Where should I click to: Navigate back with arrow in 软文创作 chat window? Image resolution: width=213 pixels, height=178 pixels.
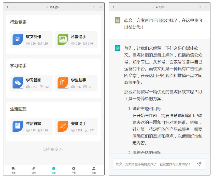point(113,7)
